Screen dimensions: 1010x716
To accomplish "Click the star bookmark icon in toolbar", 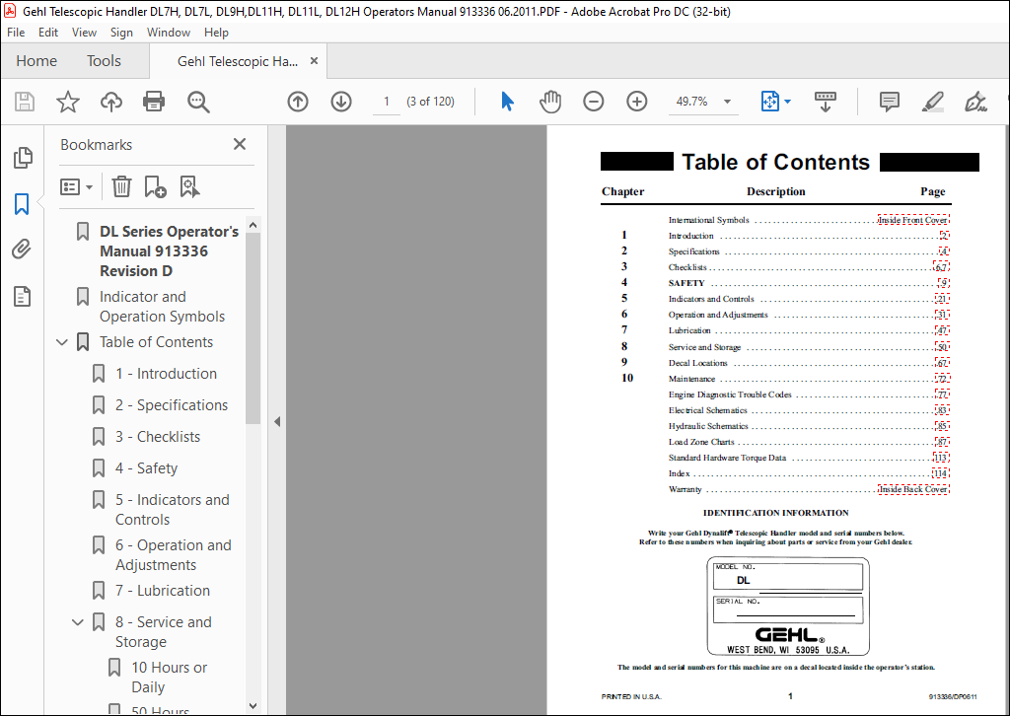I will tap(68, 102).
